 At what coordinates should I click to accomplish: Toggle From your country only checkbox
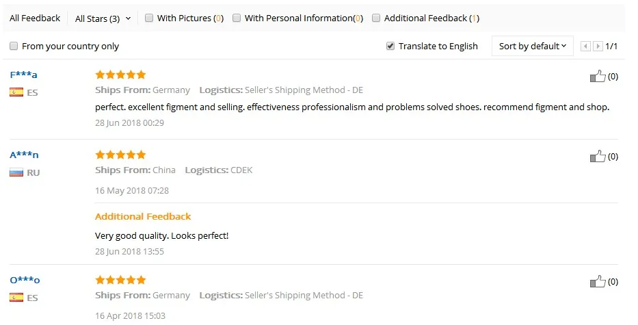(14, 47)
